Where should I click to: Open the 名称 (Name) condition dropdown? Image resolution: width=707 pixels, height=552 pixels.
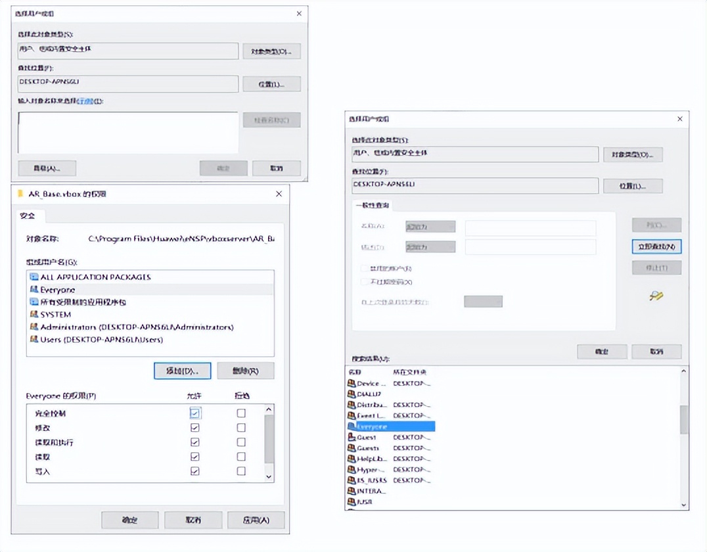tap(430, 227)
